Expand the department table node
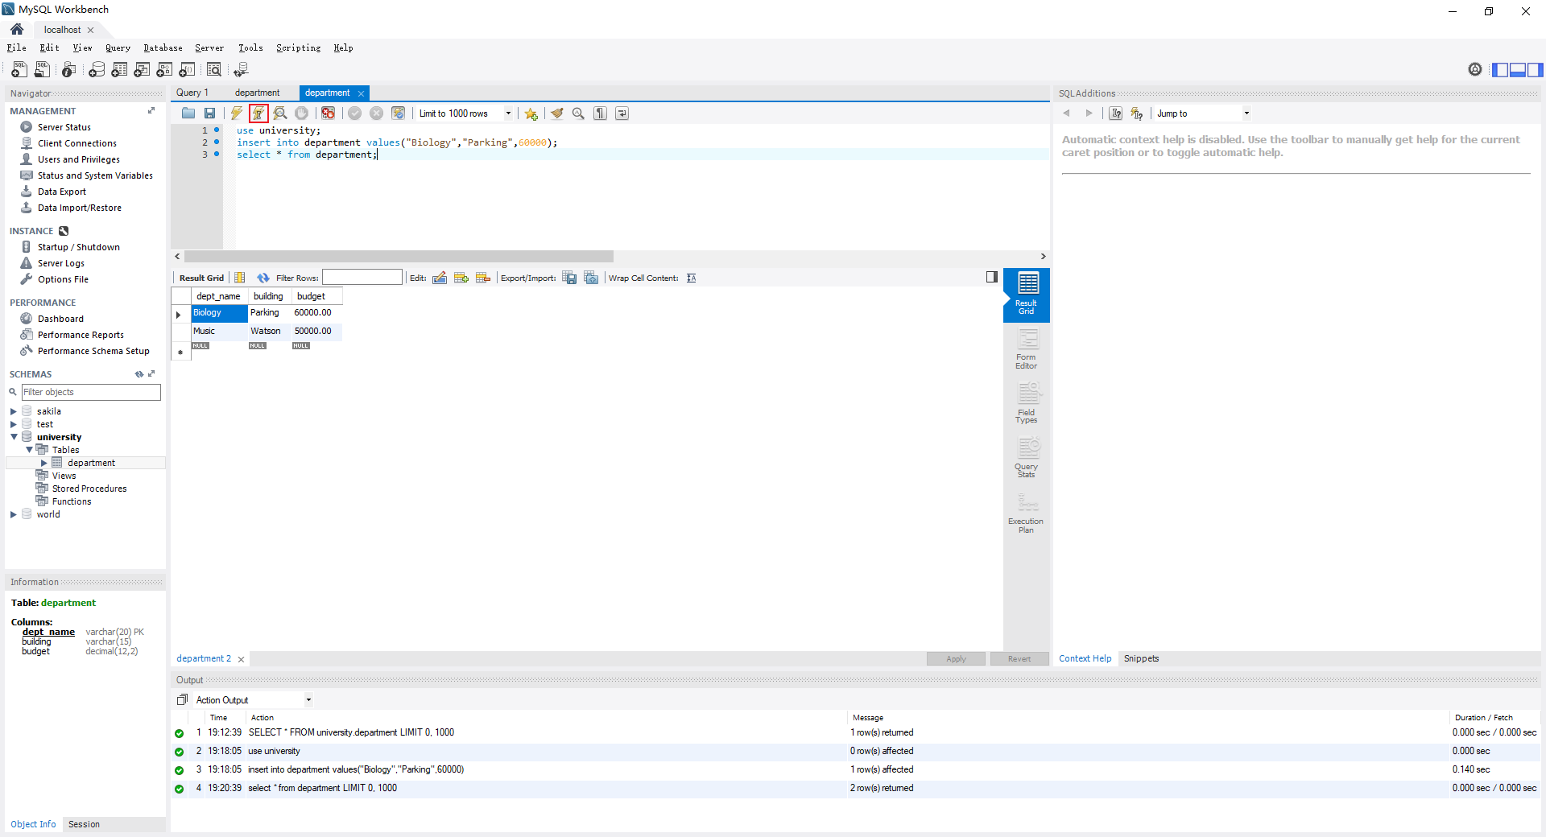Image resolution: width=1546 pixels, height=837 pixels. [x=43, y=463]
